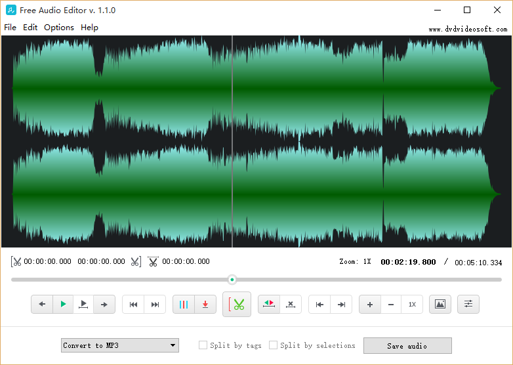
Task: Enable Split by selections checkbox
Action: click(274, 345)
